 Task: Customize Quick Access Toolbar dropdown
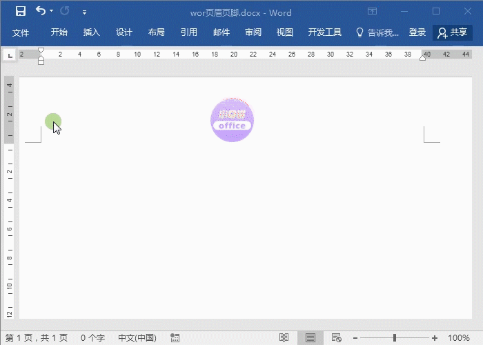[x=84, y=12]
